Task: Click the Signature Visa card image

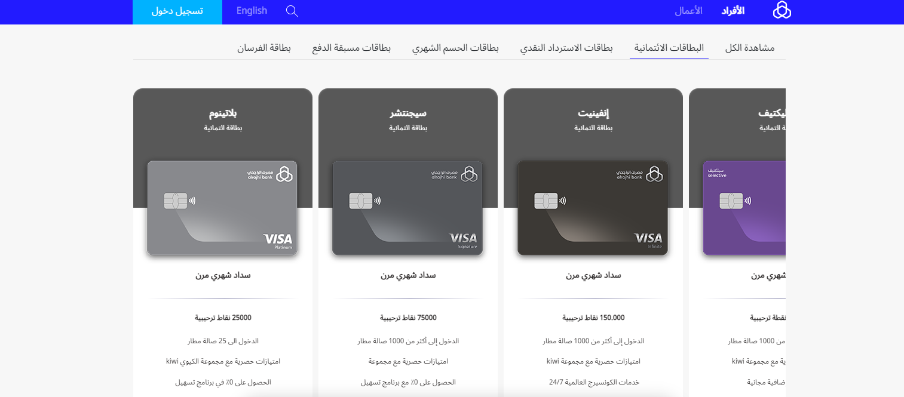Action: point(407,208)
